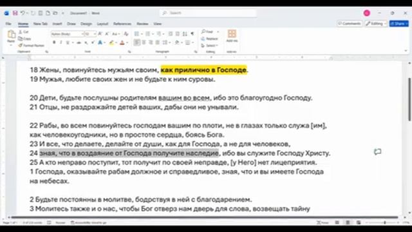Apply the red font color

pos(122,43)
